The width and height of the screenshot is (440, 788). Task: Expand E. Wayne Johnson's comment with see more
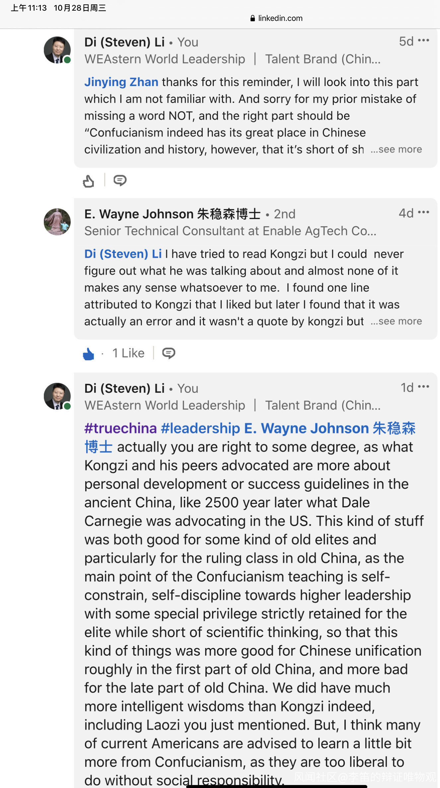(x=396, y=321)
